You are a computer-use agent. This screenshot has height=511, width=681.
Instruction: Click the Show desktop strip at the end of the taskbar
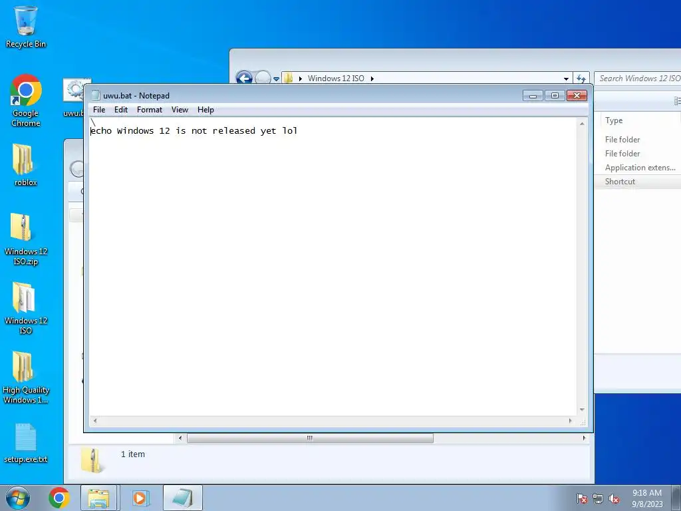click(x=676, y=498)
